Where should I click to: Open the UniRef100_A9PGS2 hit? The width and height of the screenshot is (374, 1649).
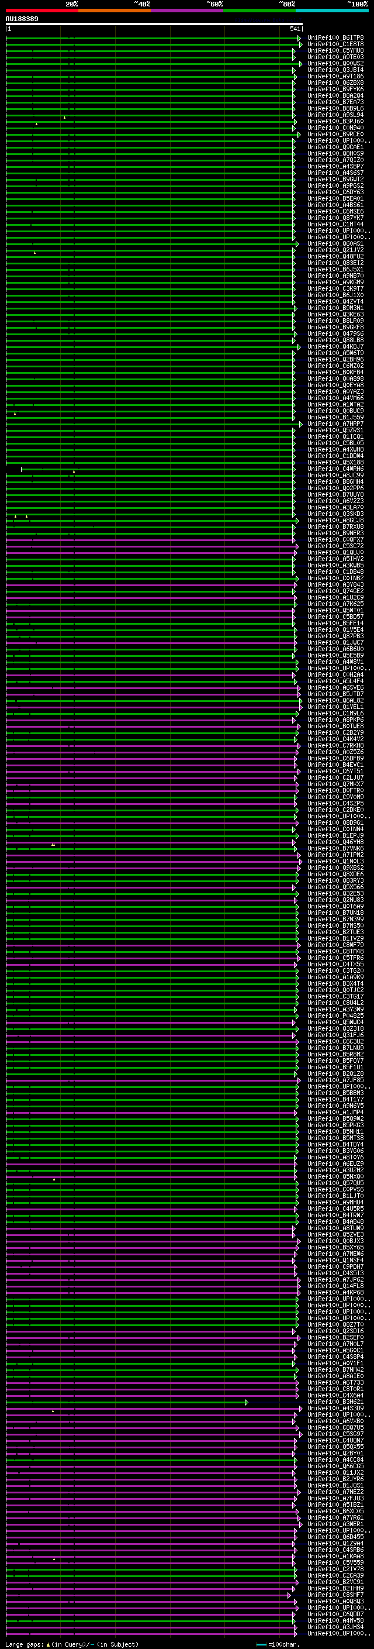click(335, 185)
